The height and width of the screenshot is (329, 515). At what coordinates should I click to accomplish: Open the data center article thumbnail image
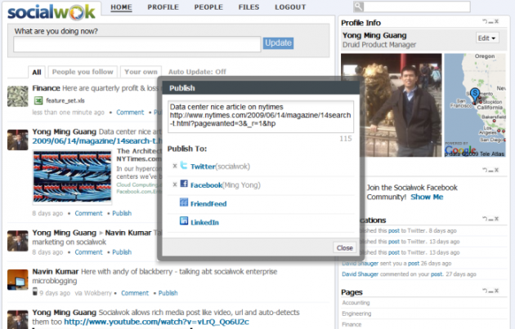(72, 176)
